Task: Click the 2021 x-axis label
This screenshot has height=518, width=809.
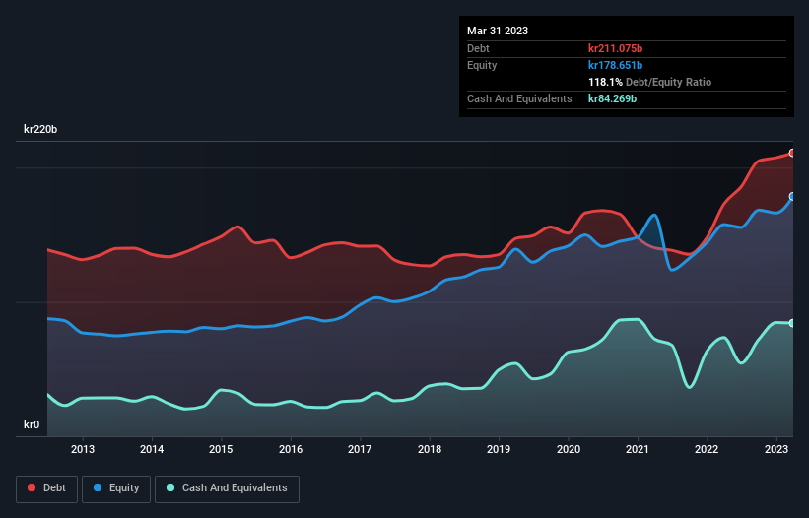Action: pos(638,449)
